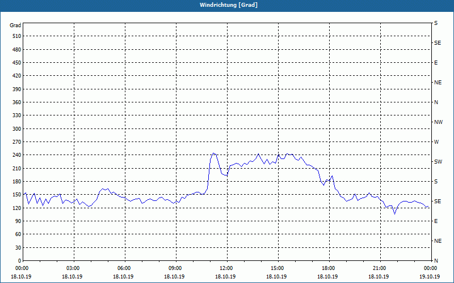The width and height of the screenshot is (454, 283).
Task: Select the 150 y-axis value
Action: click(x=17, y=195)
